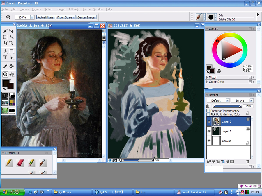Expand the Color Sets panel
The height and width of the screenshot is (196, 262).
click(x=207, y=82)
